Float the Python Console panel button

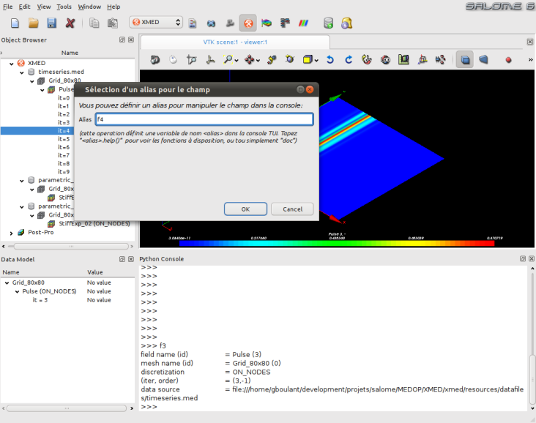coord(523,258)
